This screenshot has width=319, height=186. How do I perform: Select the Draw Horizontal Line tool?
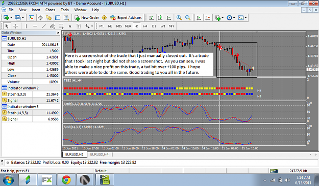pos(35,26)
